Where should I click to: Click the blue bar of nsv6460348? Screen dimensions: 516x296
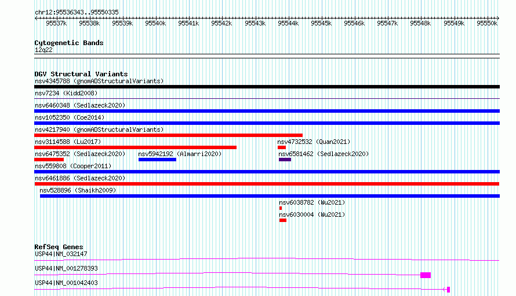point(267,111)
